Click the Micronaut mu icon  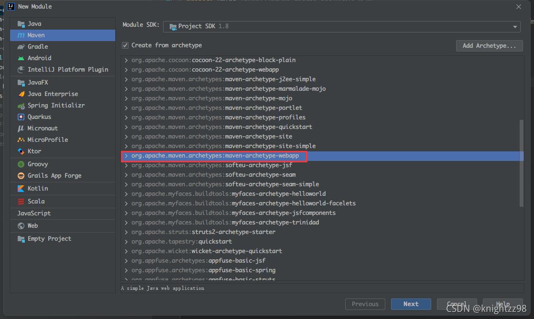tap(21, 128)
